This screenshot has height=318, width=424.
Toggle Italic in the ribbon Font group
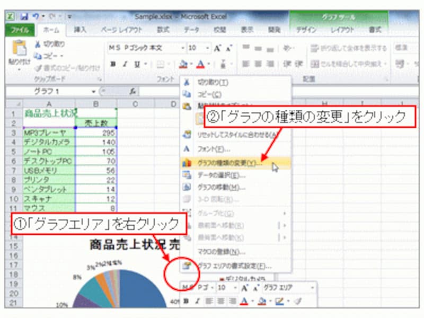click(125, 64)
